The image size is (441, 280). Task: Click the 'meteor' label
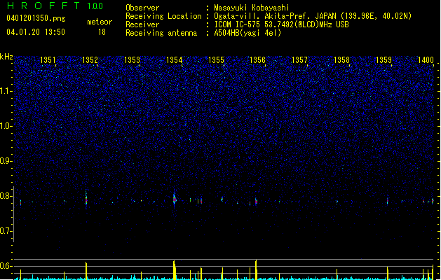(100, 22)
